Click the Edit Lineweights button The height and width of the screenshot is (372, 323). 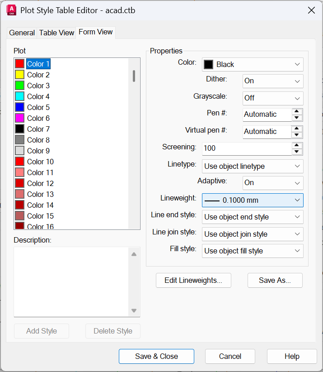coord(193,281)
